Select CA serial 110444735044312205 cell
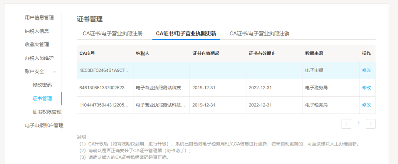The image size is (398, 164). (x=105, y=105)
